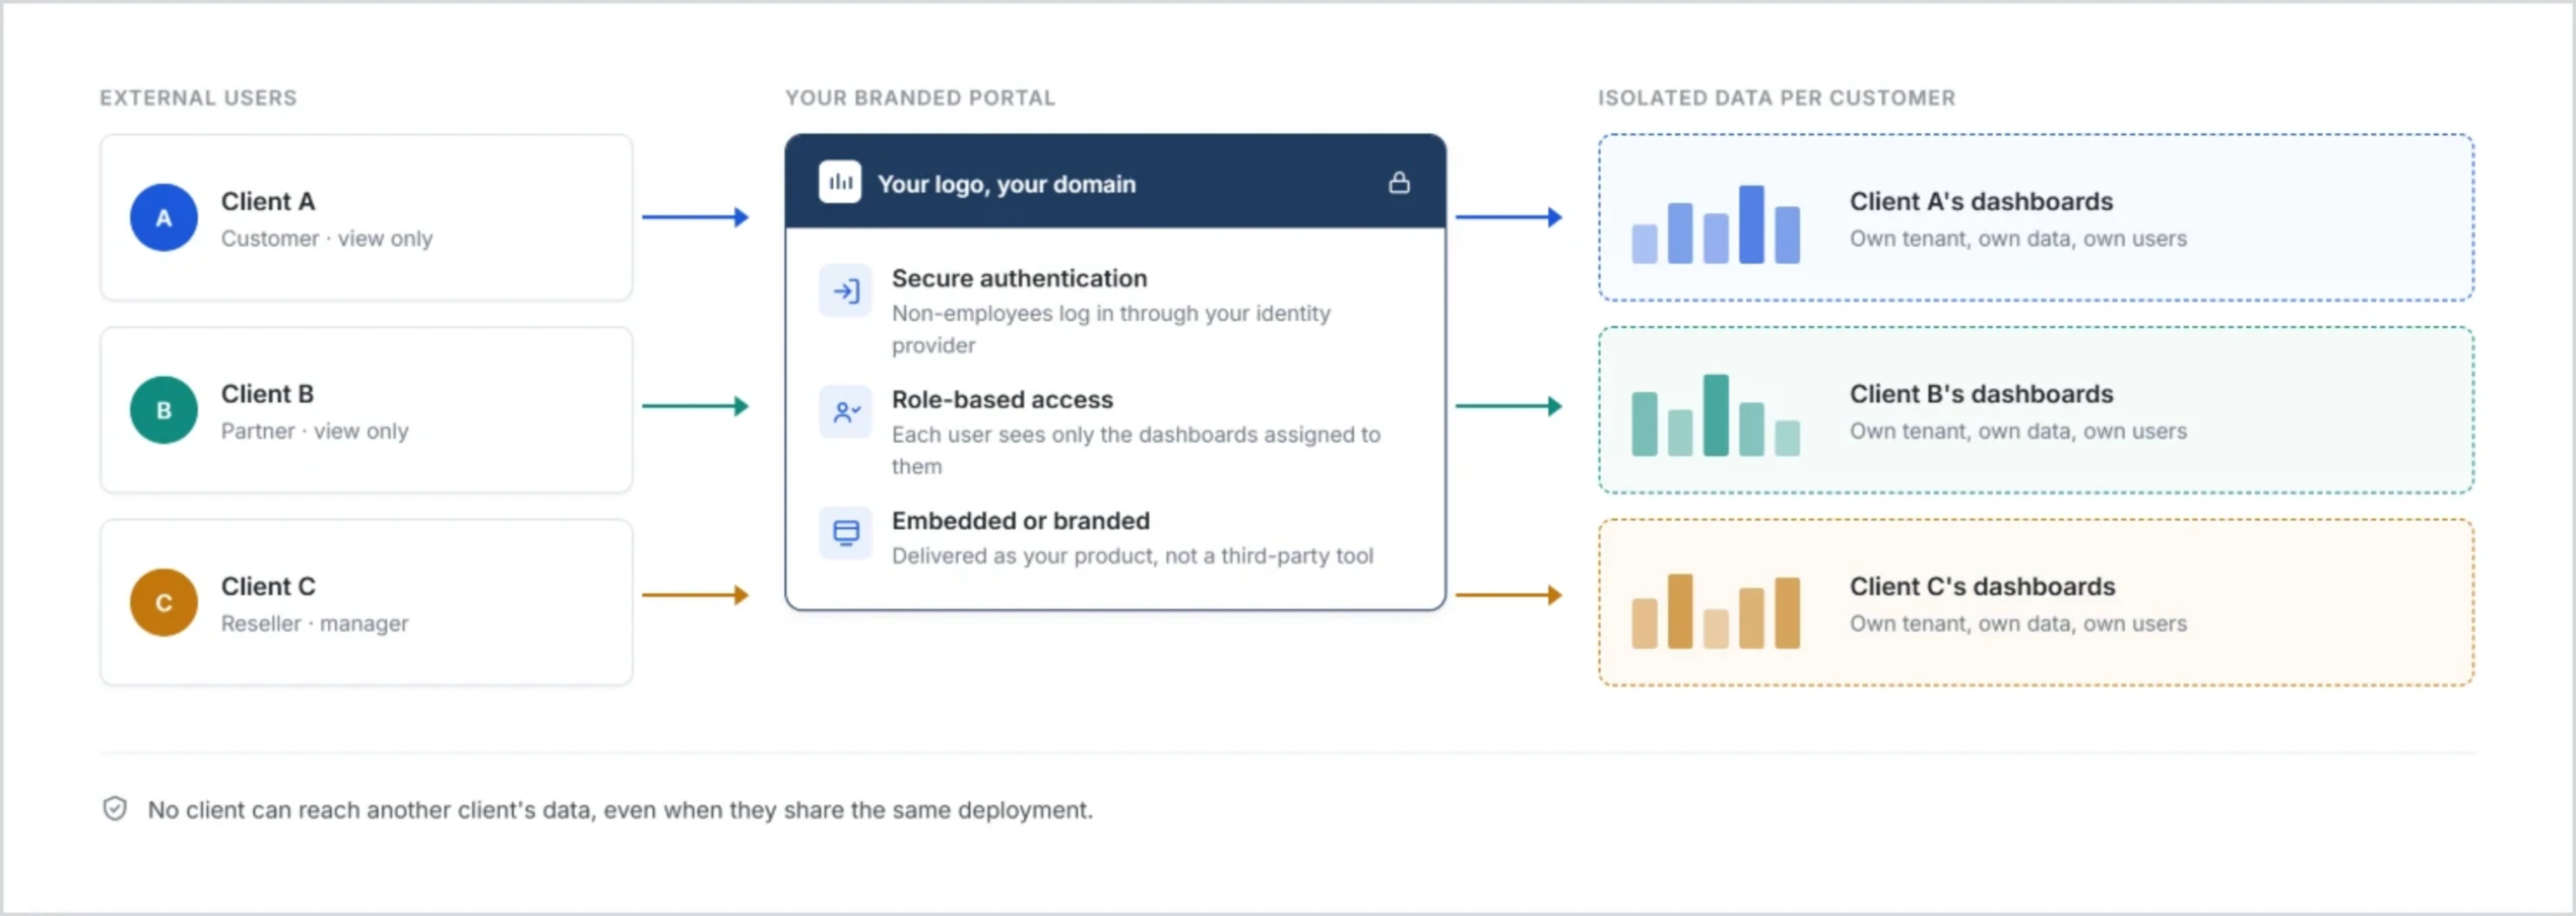2576x916 pixels.
Task: Select the Client C heading in its user card
Action: pos(268,586)
